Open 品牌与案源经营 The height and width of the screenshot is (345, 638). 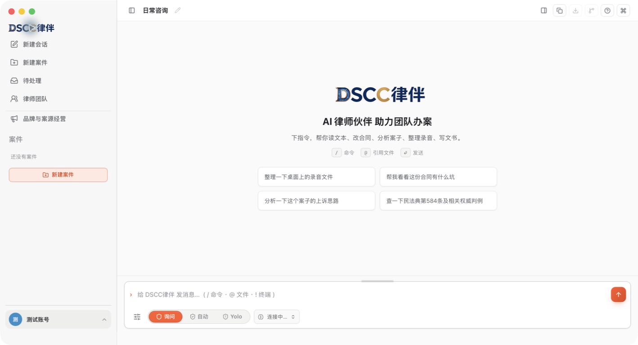(58, 119)
